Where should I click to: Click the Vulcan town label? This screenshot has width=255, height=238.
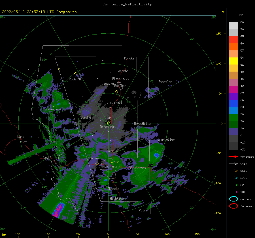pyautogui.click(x=144, y=210)
